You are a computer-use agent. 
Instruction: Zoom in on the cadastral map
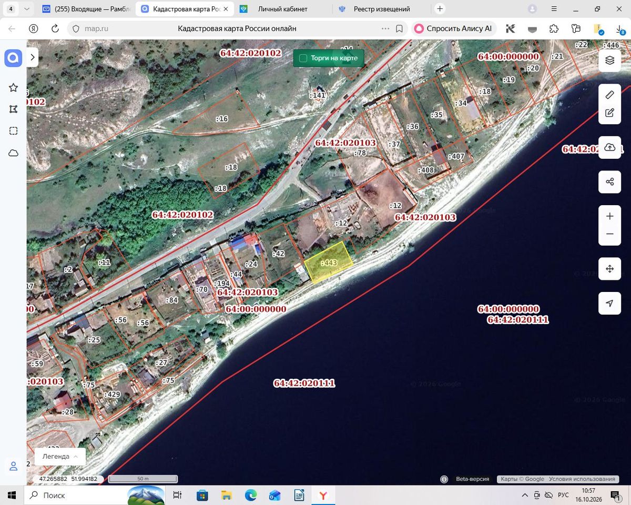(x=610, y=216)
